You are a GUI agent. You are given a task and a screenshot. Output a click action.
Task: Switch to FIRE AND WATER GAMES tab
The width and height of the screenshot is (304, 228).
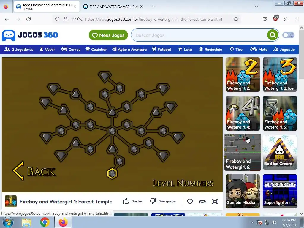point(113,7)
